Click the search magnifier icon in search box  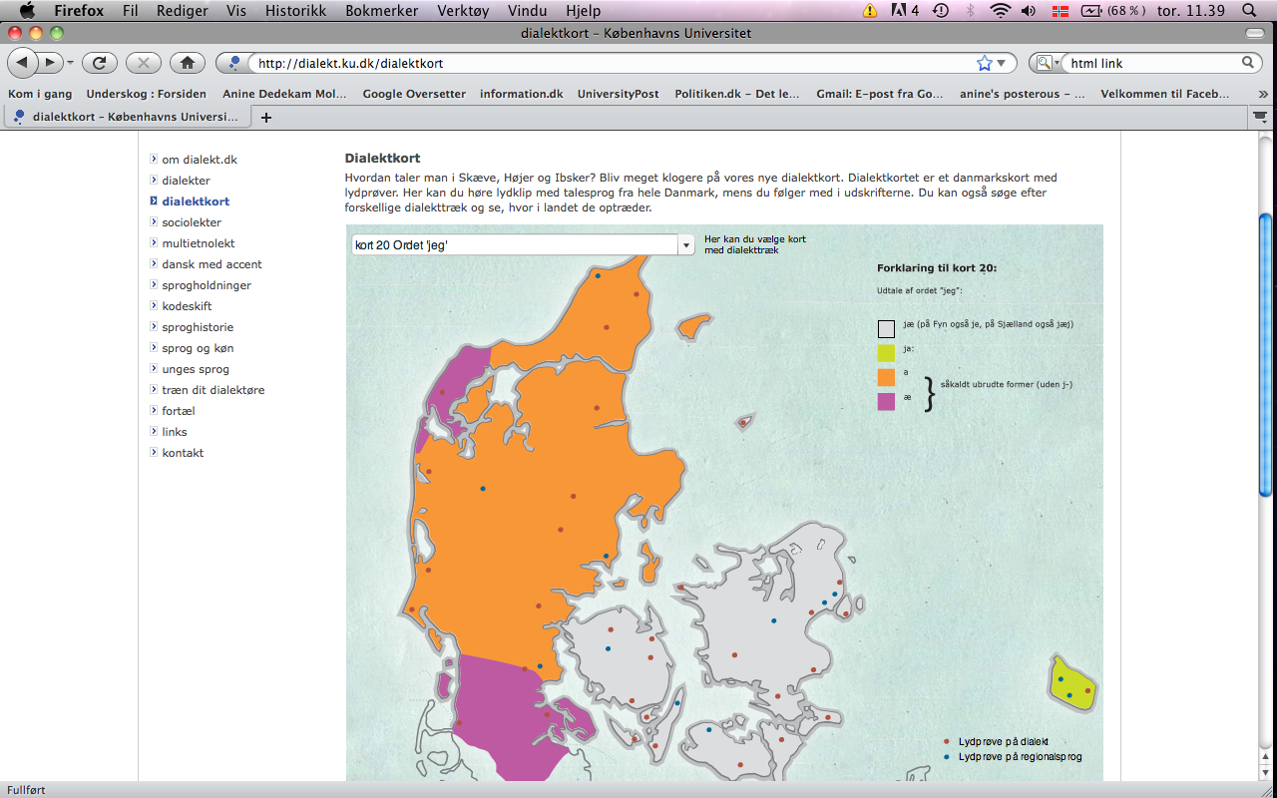pyautogui.click(x=1248, y=63)
